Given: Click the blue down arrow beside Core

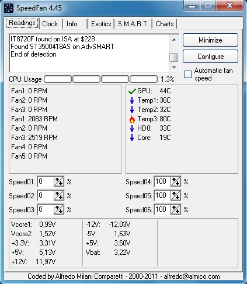Looking at the screenshot, I should pyautogui.click(x=132, y=138).
